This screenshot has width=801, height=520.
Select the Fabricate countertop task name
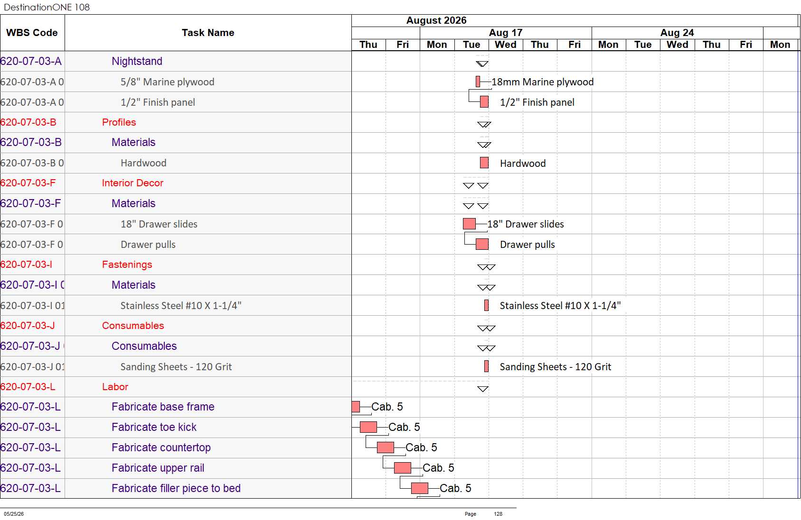coord(161,447)
